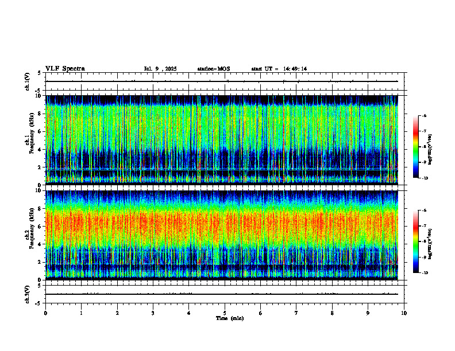Click the time axis tick label "5"
This screenshot has height=351, width=455.
point(225,313)
